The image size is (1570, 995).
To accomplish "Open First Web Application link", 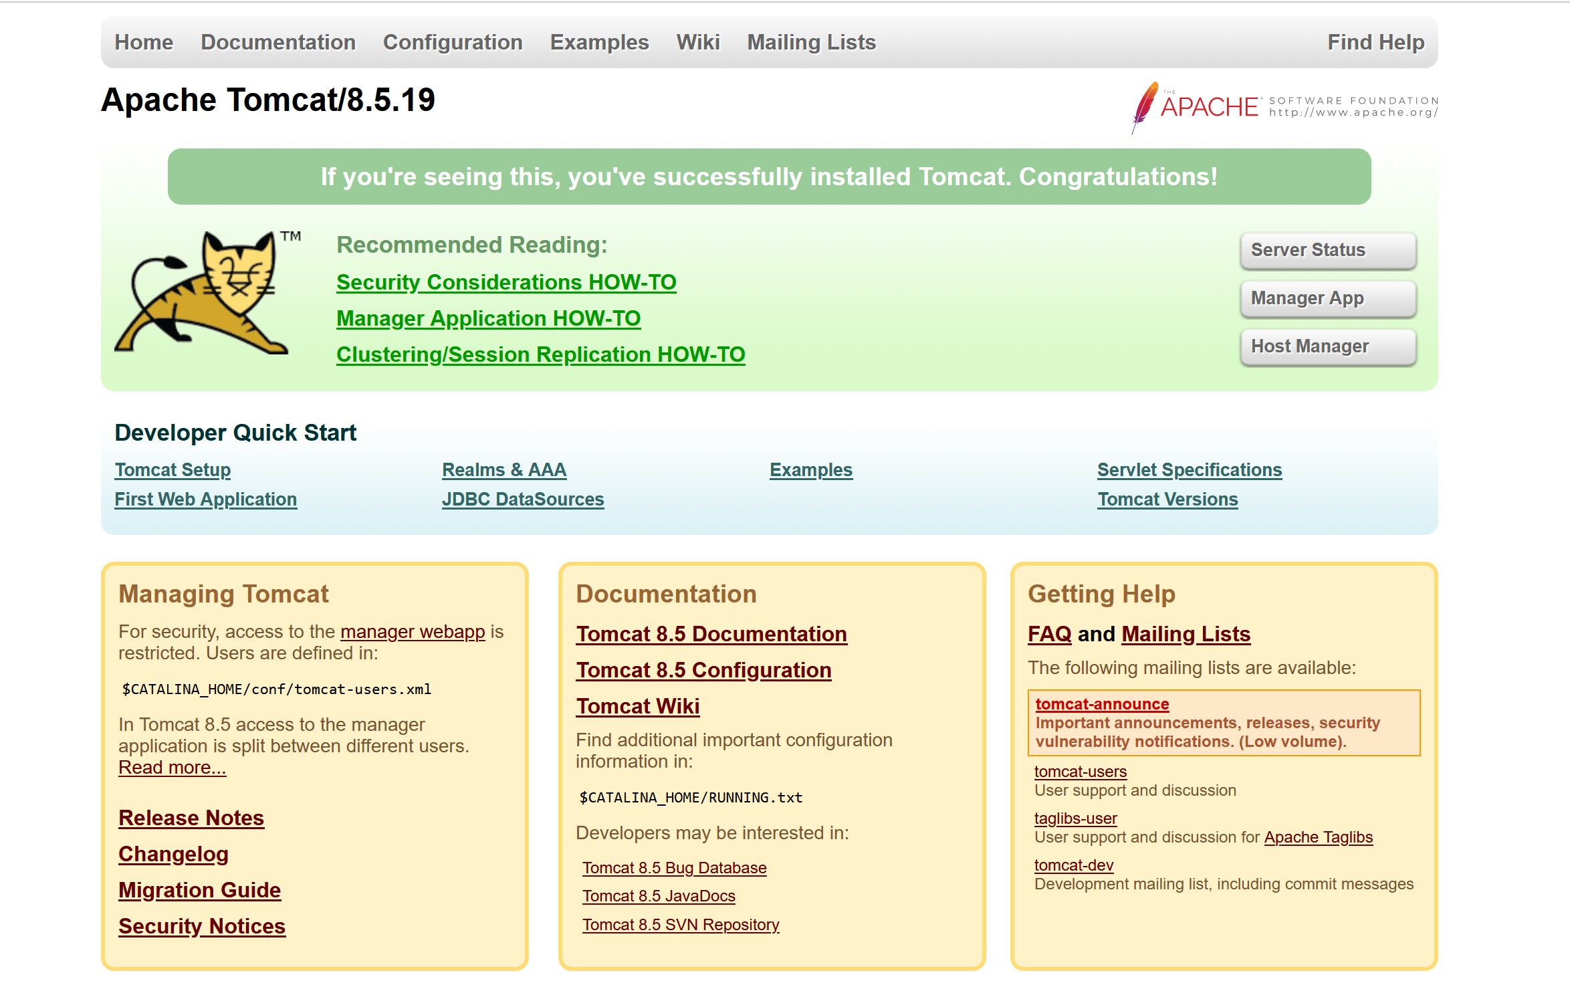I will (205, 500).
